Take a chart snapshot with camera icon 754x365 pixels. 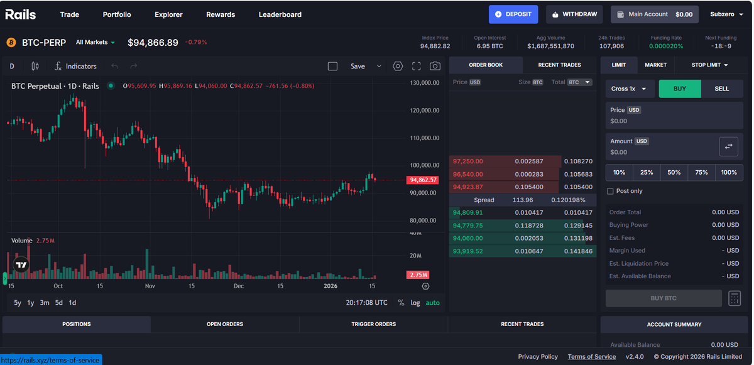coord(435,66)
